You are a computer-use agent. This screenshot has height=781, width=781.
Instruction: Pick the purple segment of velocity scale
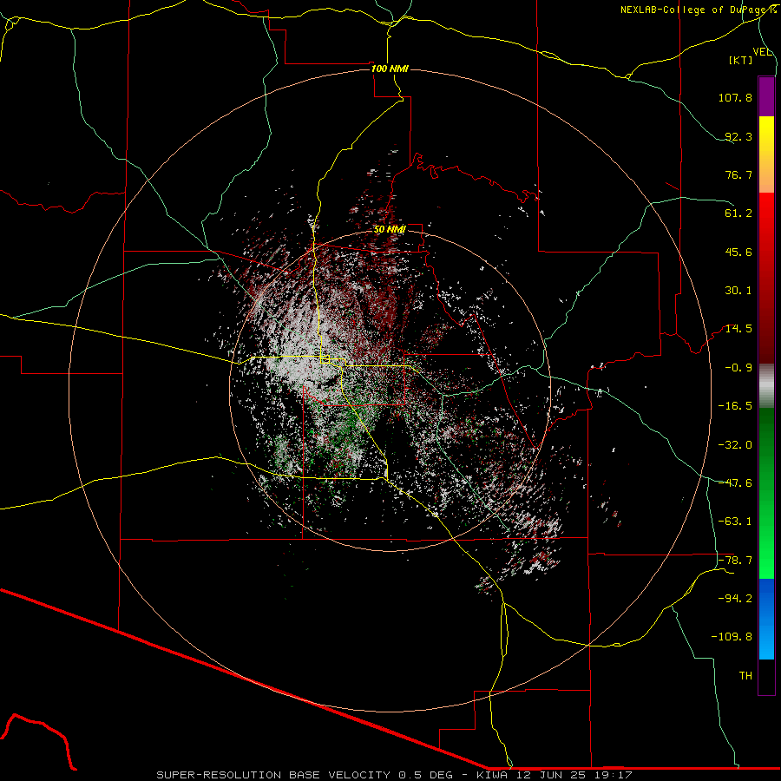766,96
